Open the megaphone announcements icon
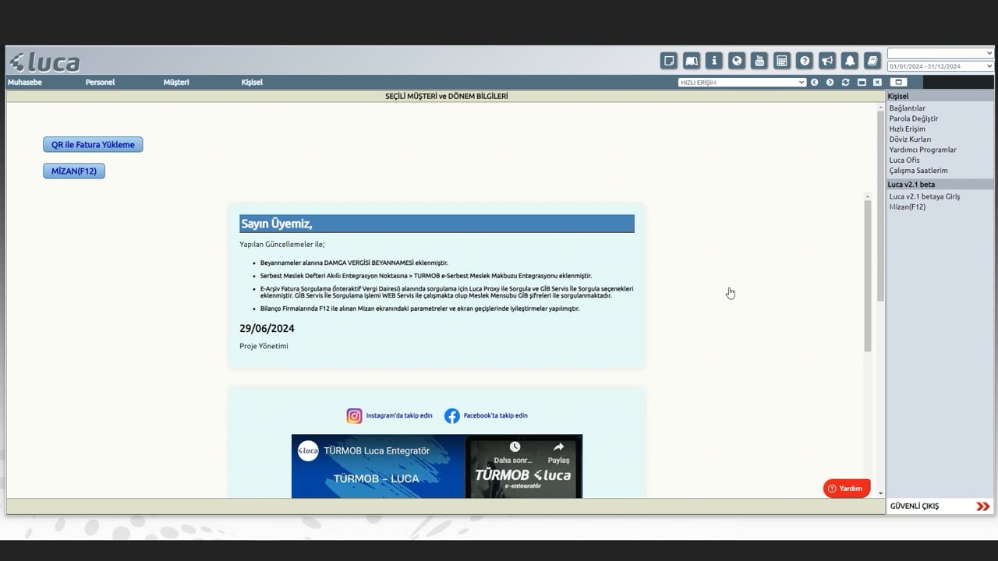This screenshot has width=998, height=561. click(x=827, y=61)
